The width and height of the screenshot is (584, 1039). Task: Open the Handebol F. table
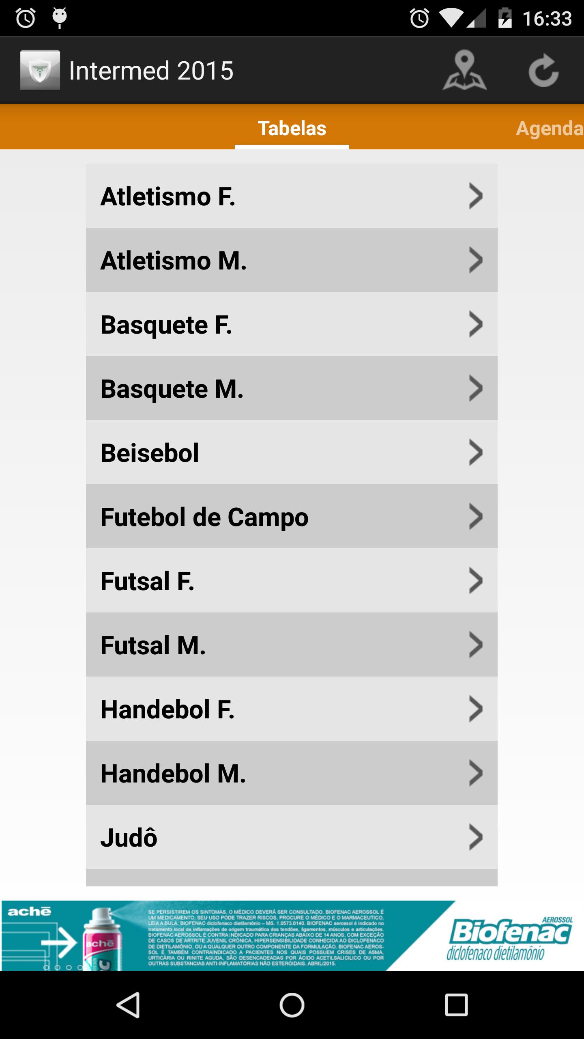point(291,709)
